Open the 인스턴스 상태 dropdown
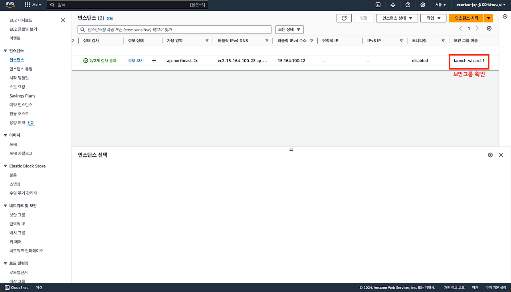Screen dimensions: 511x292 tap(397, 18)
